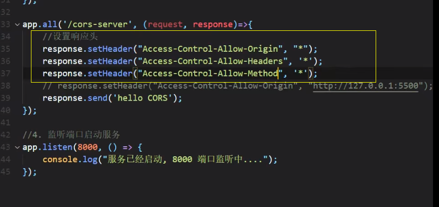Click the setHeader method on line 36
This screenshot has height=207, width=439.
coord(110,62)
